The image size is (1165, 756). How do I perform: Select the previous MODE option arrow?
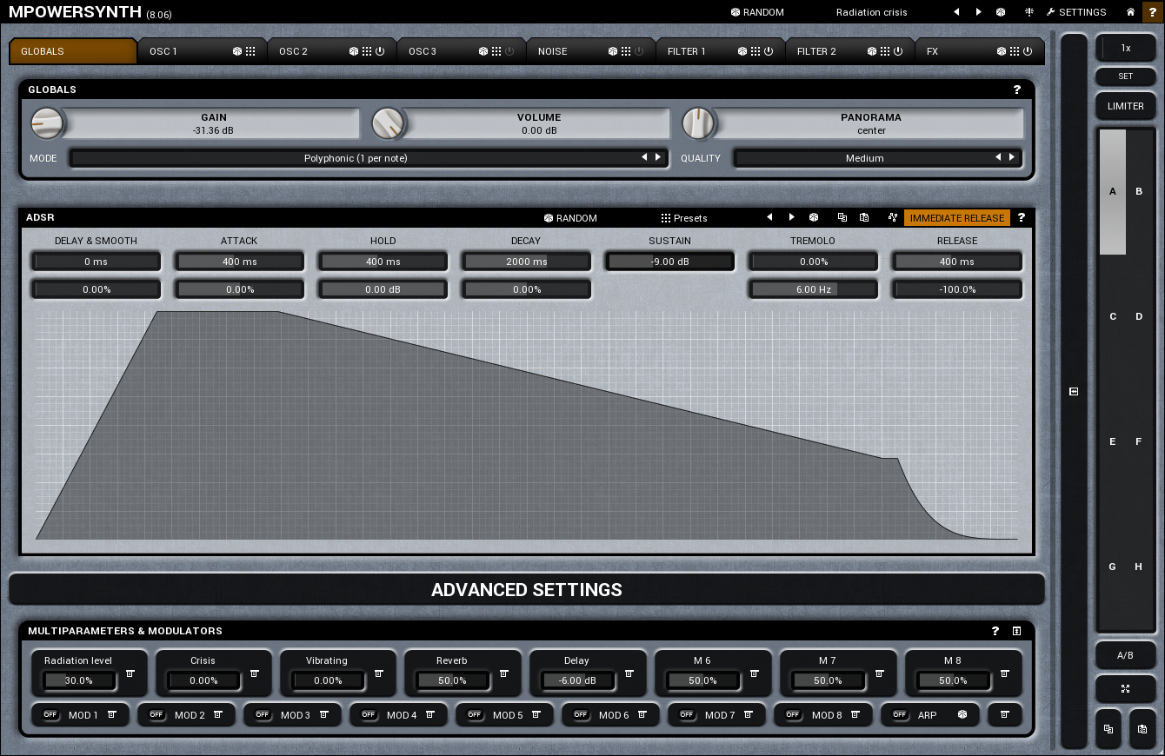click(644, 157)
